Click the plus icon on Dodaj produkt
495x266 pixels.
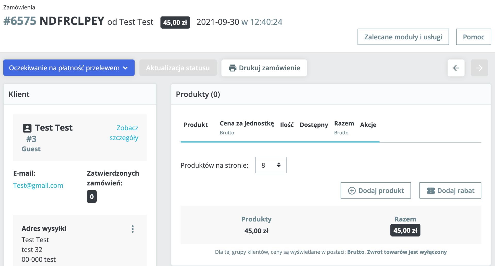tap(352, 191)
